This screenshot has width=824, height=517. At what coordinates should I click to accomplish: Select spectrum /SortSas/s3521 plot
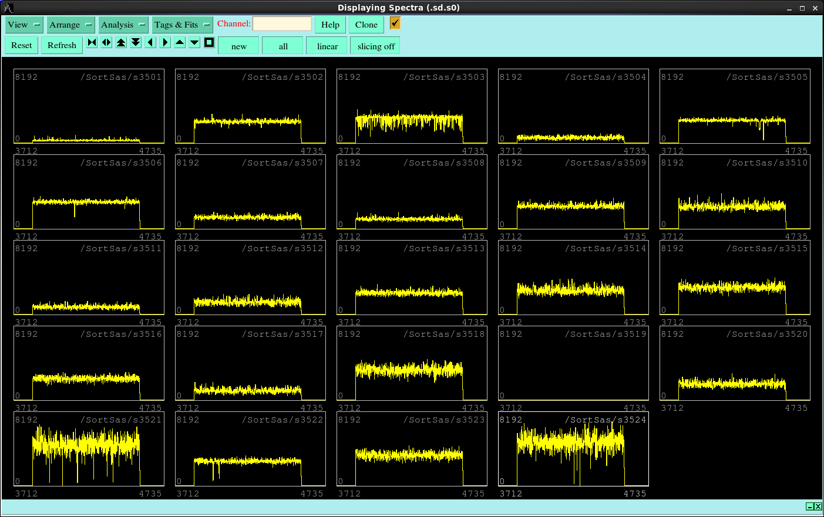pyautogui.click(x=89, y=449)
